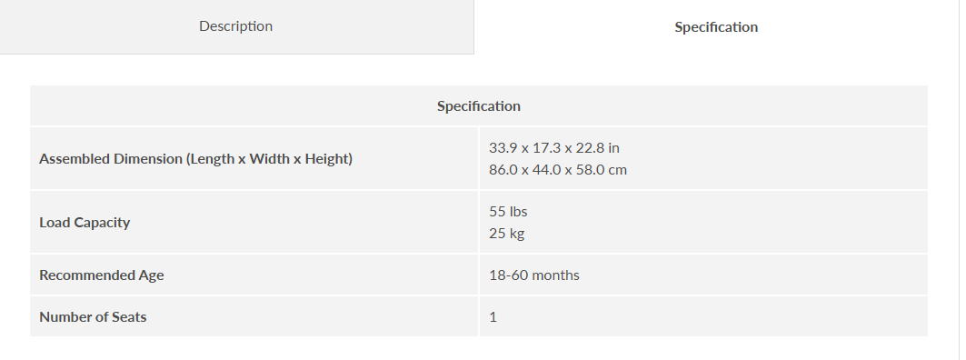This screenshot has height=360, width=966.
Task: Click the word Length in dimension label
Action: [212, 159]
